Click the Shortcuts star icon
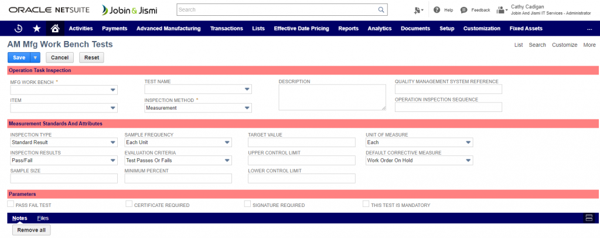 37,28
